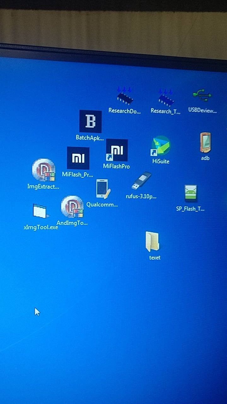Open the BatchApk... 'B' icon

coord(90,121)
